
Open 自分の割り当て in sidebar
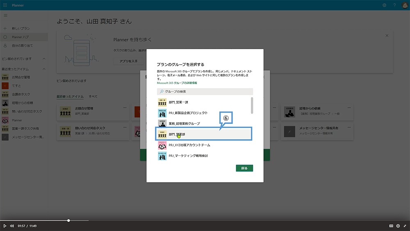24,46
